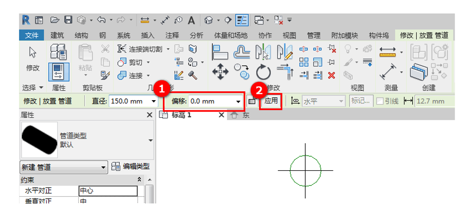Image resolution: width=462 pixels, height=216 pixels.
Task: Expand the pipe type selector dropdown
Action: [x=150, y=140]
